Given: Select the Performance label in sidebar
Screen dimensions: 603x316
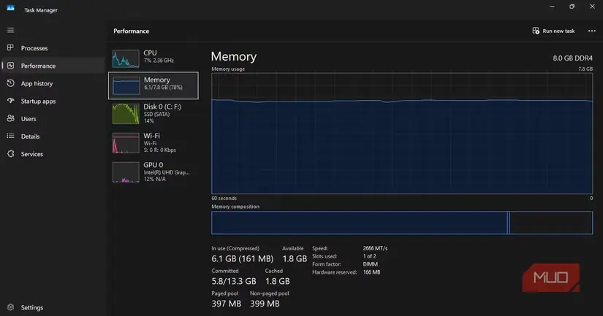Looking at the screenshot, I should click(x=38, y=66).
